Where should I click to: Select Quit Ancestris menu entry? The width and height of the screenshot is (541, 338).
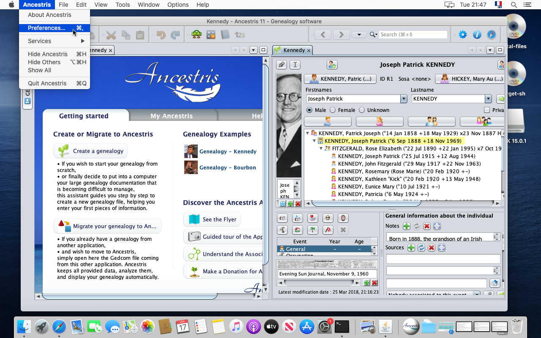point(55,83)
